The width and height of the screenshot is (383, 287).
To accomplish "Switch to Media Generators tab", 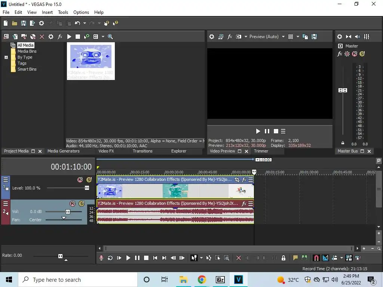I will [63, 151].
